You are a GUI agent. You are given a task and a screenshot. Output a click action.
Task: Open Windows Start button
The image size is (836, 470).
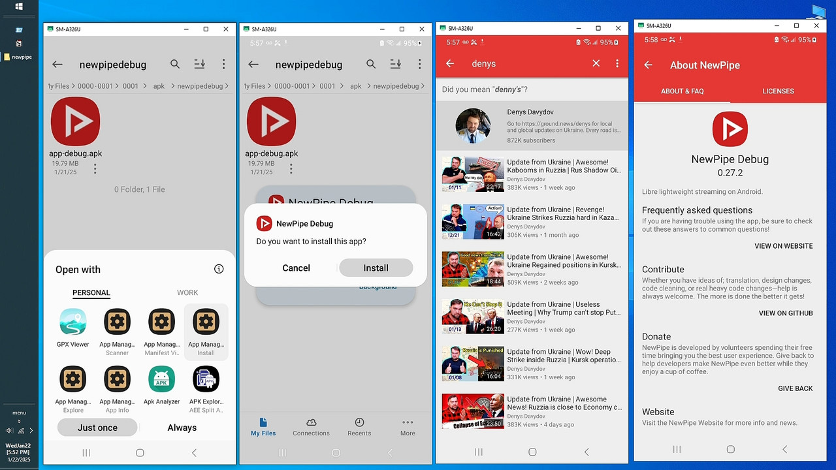pos(19,7)
